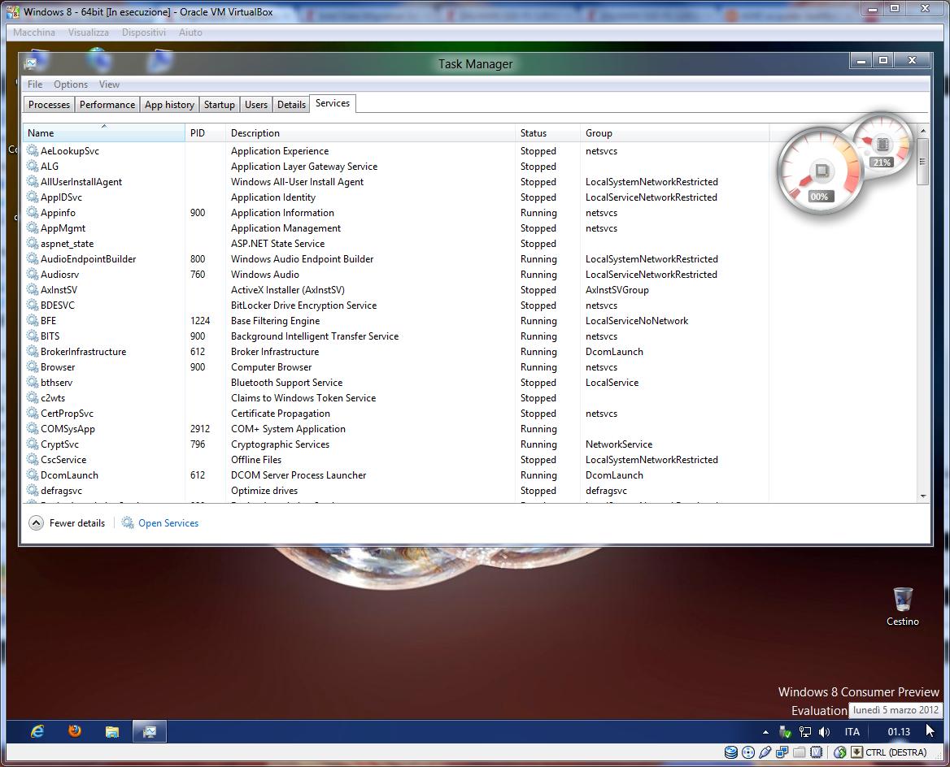Switch to the Processes tab
This screenshot has height=767, width=950.
49,105
